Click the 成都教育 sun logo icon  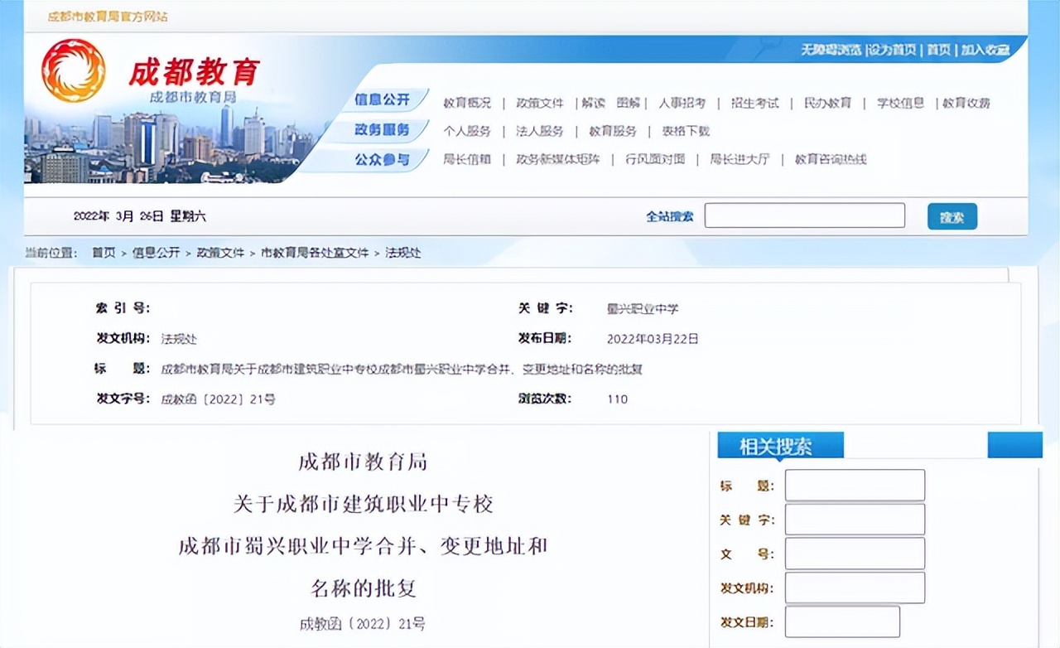pyautogui.click(x=74, y=70)
